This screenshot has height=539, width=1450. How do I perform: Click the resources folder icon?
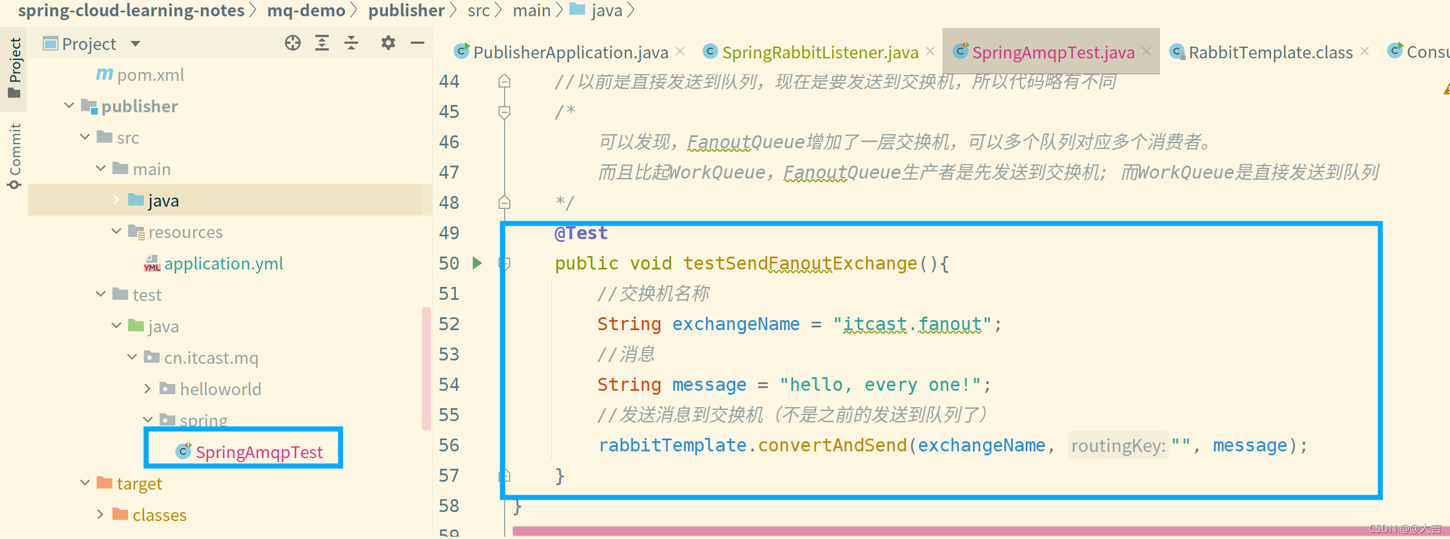[x=136, y=232]
